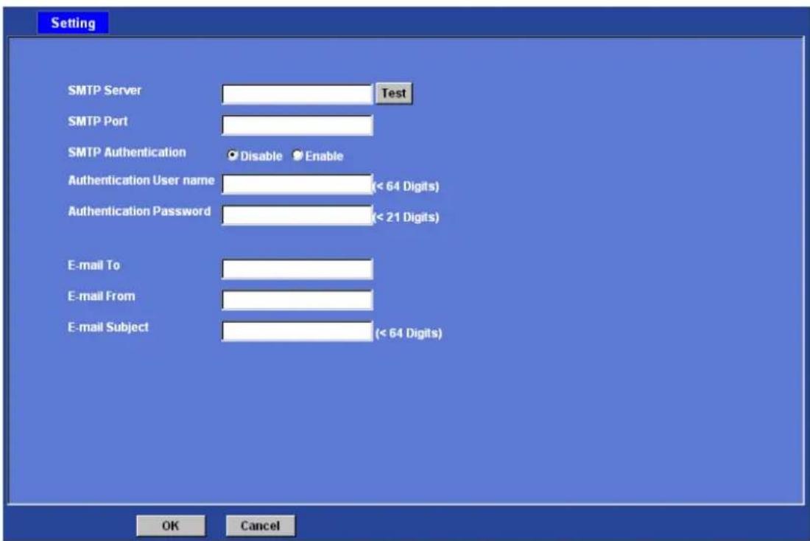Viewport: 810px width, 541px height.
Task: Select the Disable SMTP authentication radio
Action: [233, 156]
